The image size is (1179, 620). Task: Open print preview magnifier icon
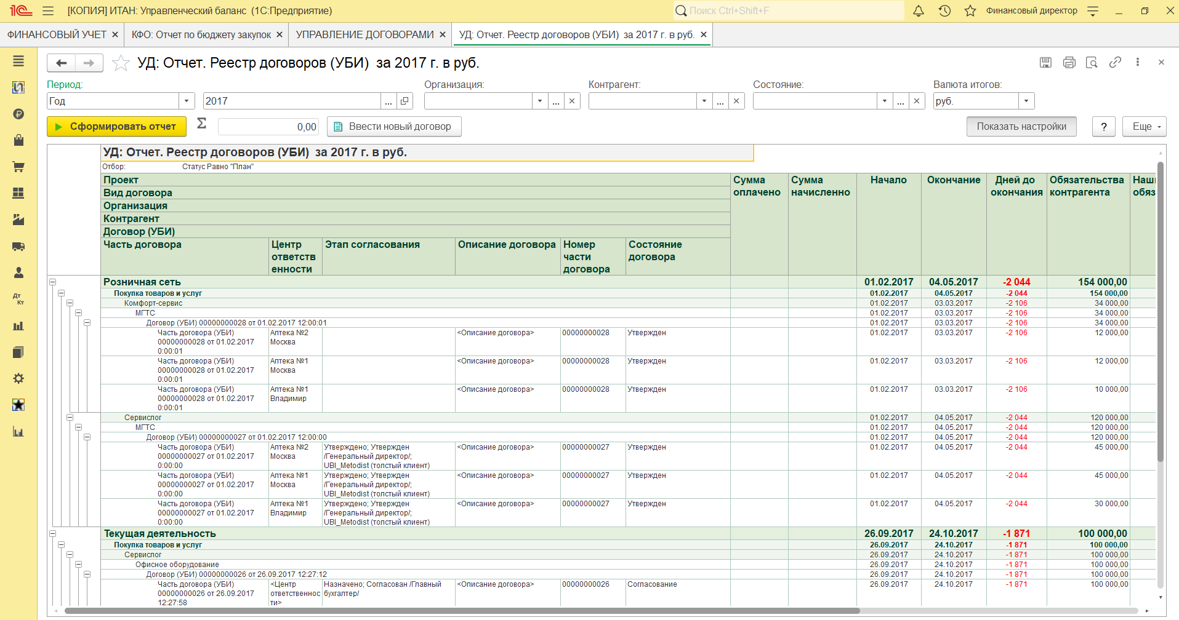click(1092, 62)
